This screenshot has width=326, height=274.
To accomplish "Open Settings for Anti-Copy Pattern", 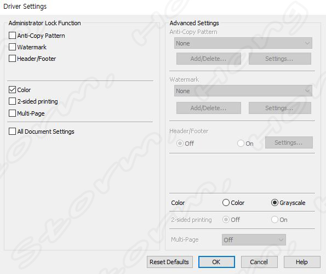I will point(279,59).
